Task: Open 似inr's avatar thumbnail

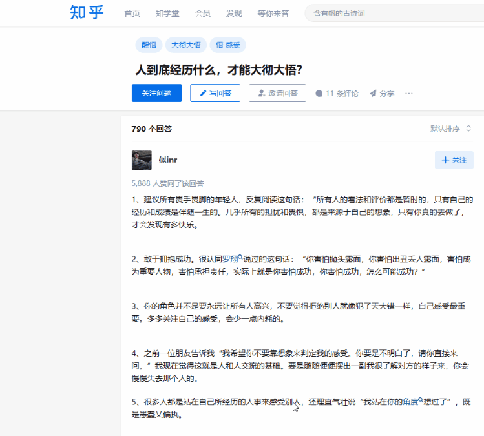Action: click(142, 160)
